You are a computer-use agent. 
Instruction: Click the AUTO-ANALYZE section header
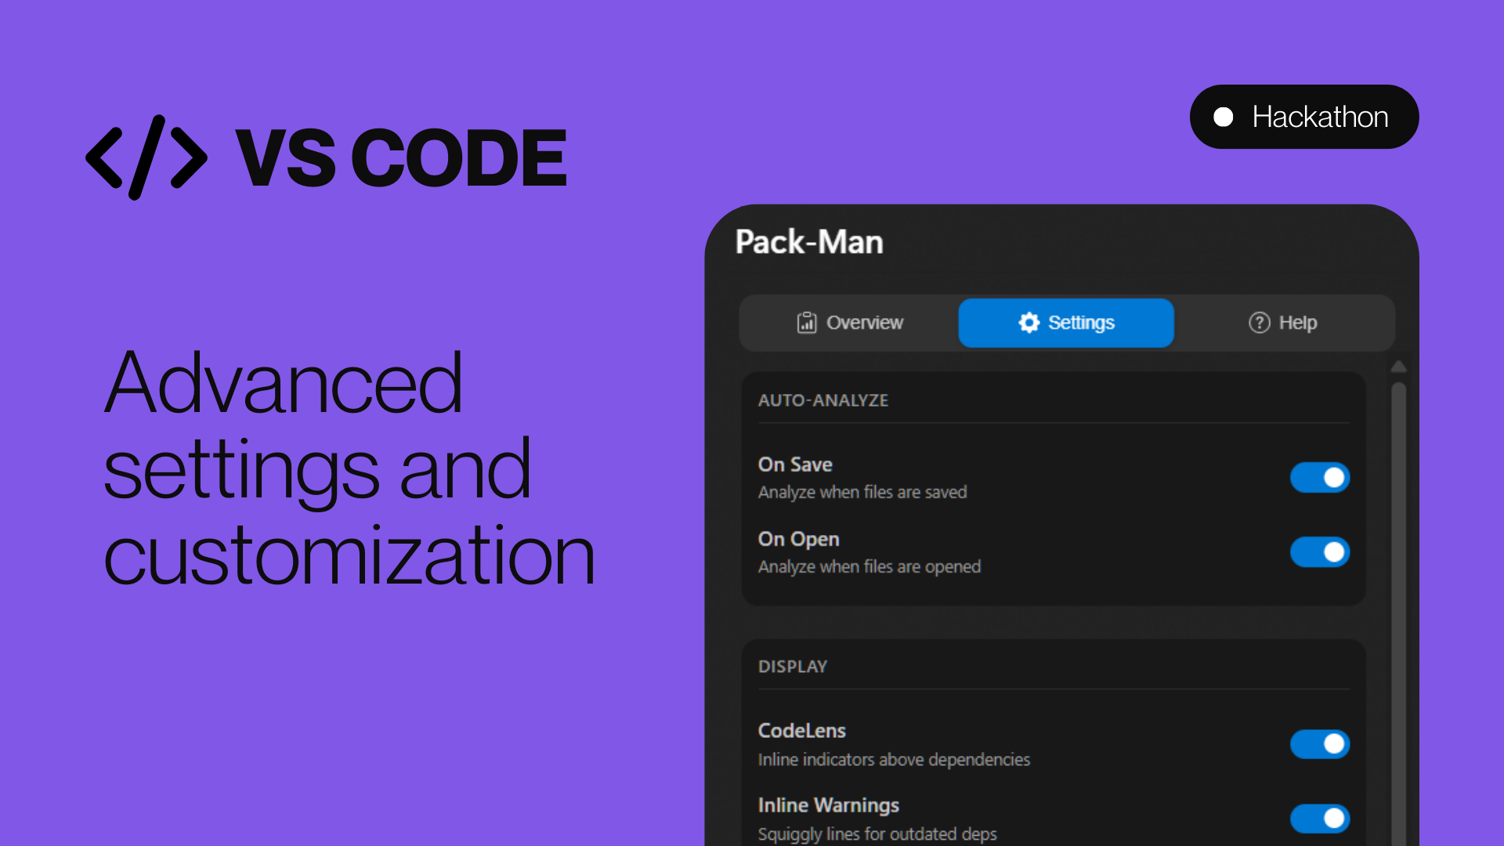822,400
